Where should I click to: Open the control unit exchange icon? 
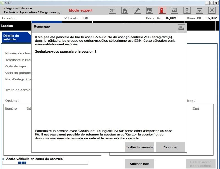pos(150,10)
